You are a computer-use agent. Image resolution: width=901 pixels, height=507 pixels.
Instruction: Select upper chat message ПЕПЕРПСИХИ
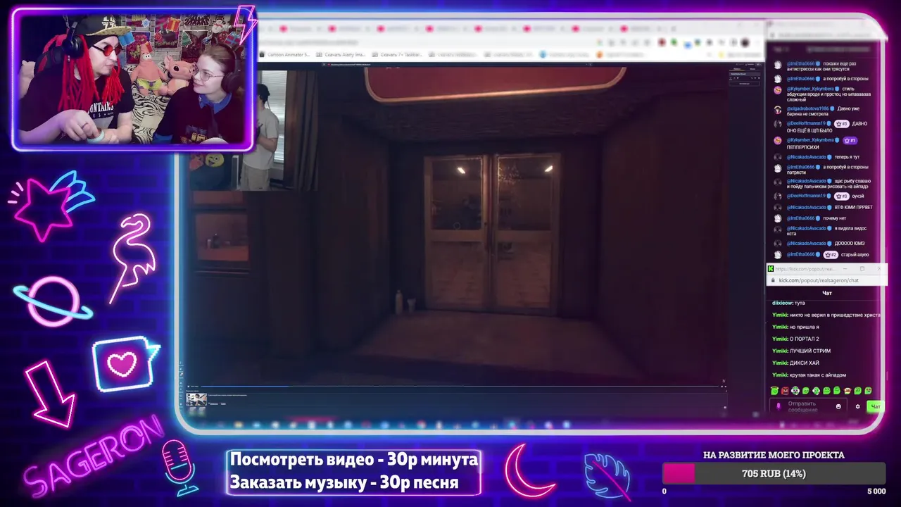802,147
